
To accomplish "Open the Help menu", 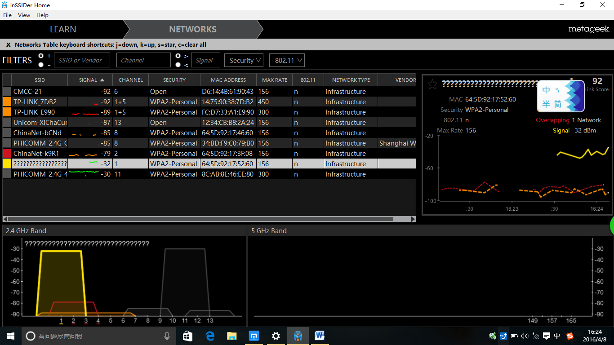I will point(42,15).
